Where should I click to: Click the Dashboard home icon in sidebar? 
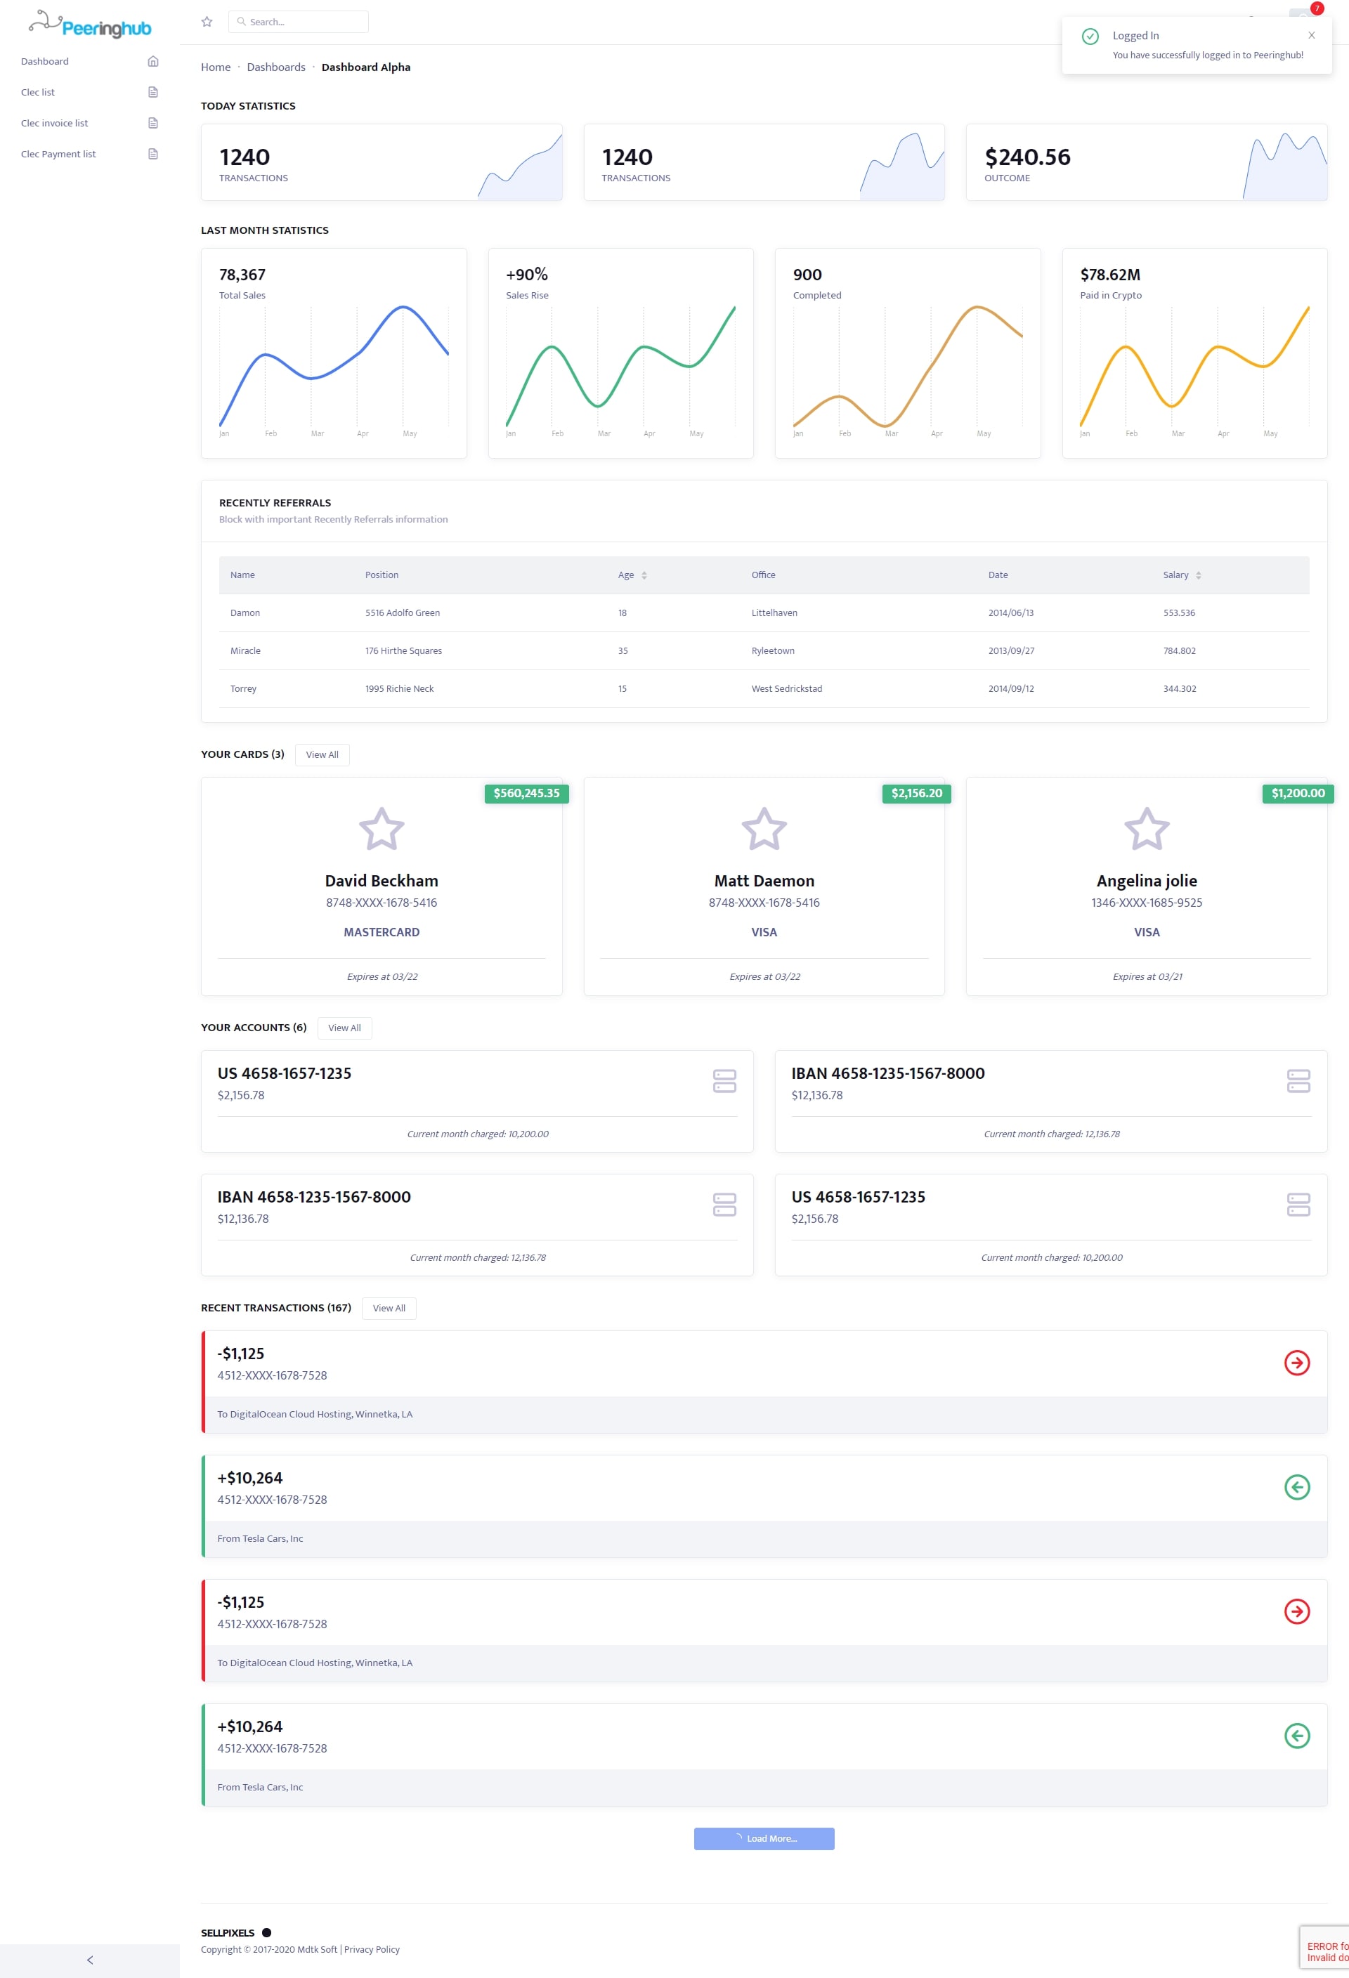[153, 61]
